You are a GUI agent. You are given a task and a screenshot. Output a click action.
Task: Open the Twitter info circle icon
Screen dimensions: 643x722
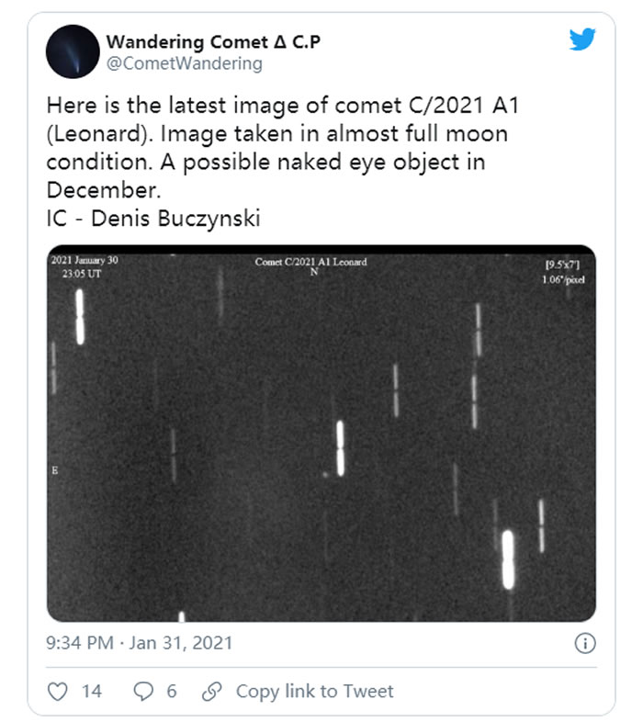coord(585,643)
